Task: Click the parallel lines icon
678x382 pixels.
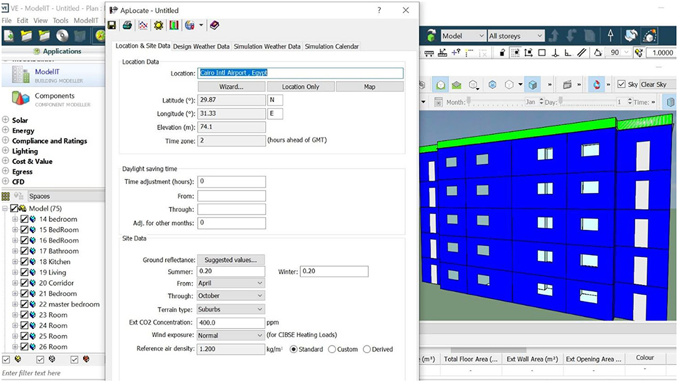Action: click(582, 53)
